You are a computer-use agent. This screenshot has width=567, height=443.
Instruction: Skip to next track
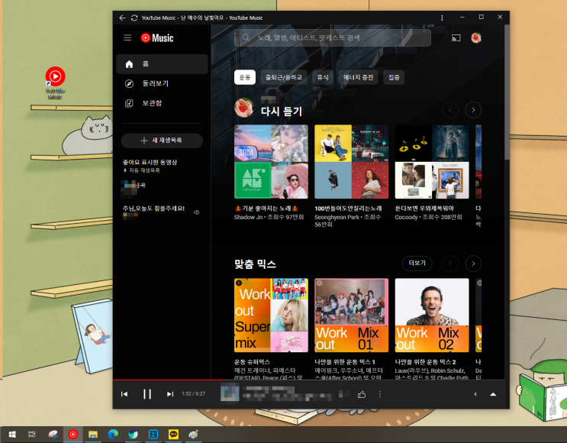[x=170, y=394]
